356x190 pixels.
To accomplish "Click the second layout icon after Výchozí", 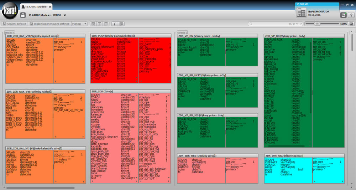I will click(99, 24).
